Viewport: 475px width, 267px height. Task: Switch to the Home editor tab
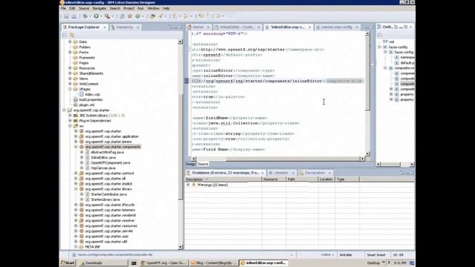pos(198,27)
